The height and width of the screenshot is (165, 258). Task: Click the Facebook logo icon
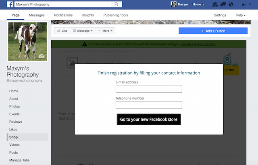[10, 4]
